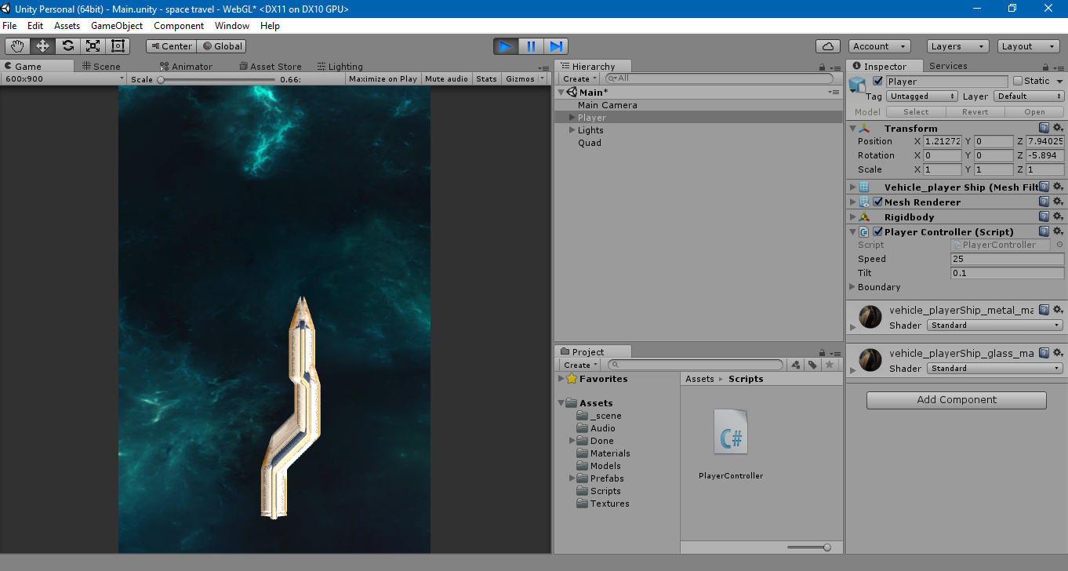Open Tag Untagged dropdown

click(x=922, y=96)
